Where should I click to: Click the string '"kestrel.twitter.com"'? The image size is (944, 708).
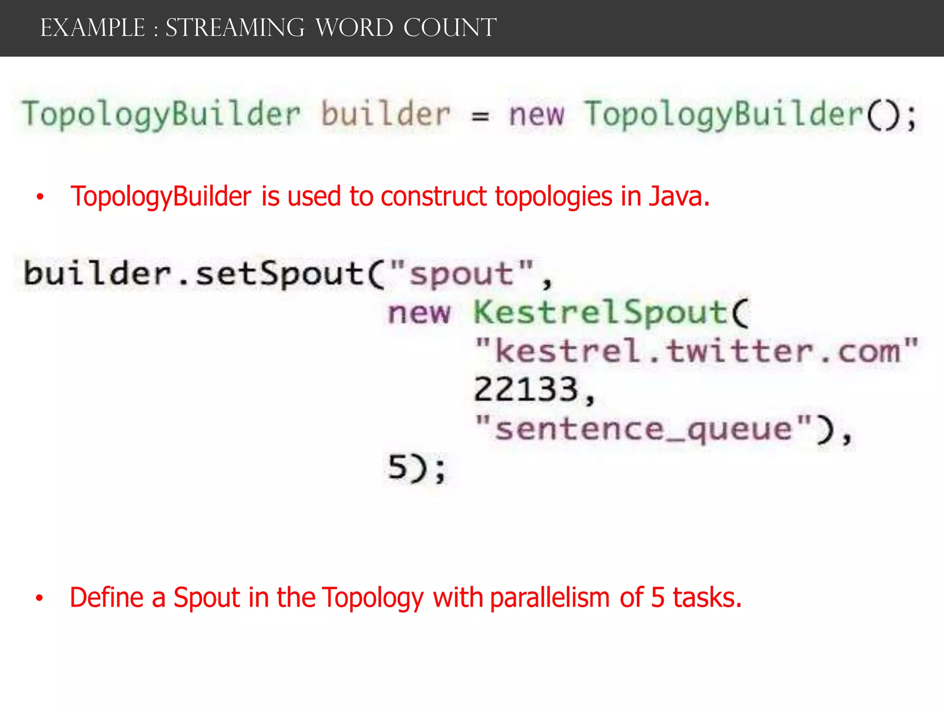[696, 351]
